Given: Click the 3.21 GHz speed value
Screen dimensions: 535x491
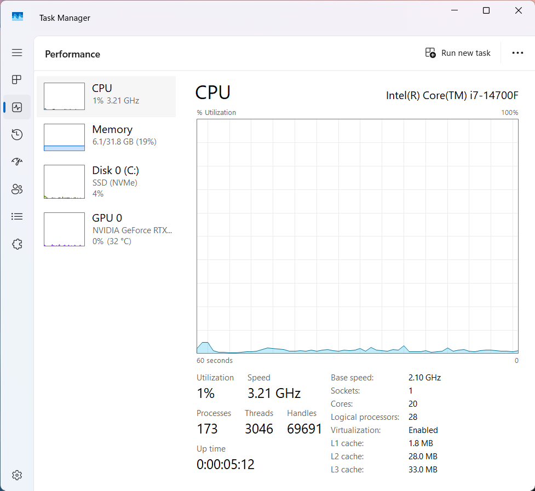Looking at the screenshot, I should click(x=274, y=393).
